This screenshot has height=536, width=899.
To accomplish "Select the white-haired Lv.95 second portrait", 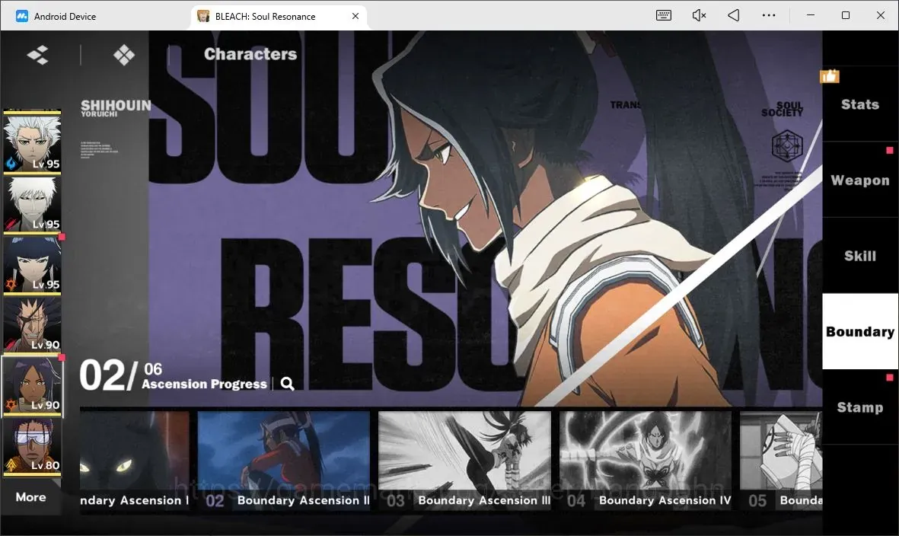I will pyautogui.click(x=32, y=203).
